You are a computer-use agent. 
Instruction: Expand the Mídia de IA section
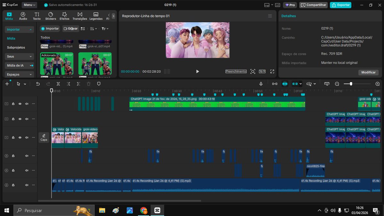point(19,66)
